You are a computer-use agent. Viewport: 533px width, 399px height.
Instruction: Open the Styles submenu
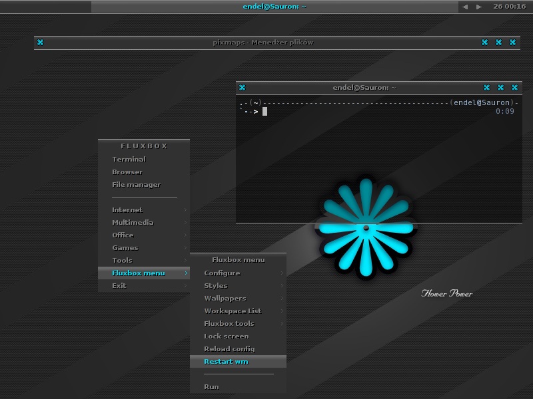(238, 286)
